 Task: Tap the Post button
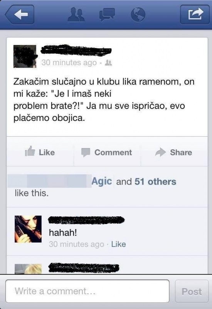192,291
